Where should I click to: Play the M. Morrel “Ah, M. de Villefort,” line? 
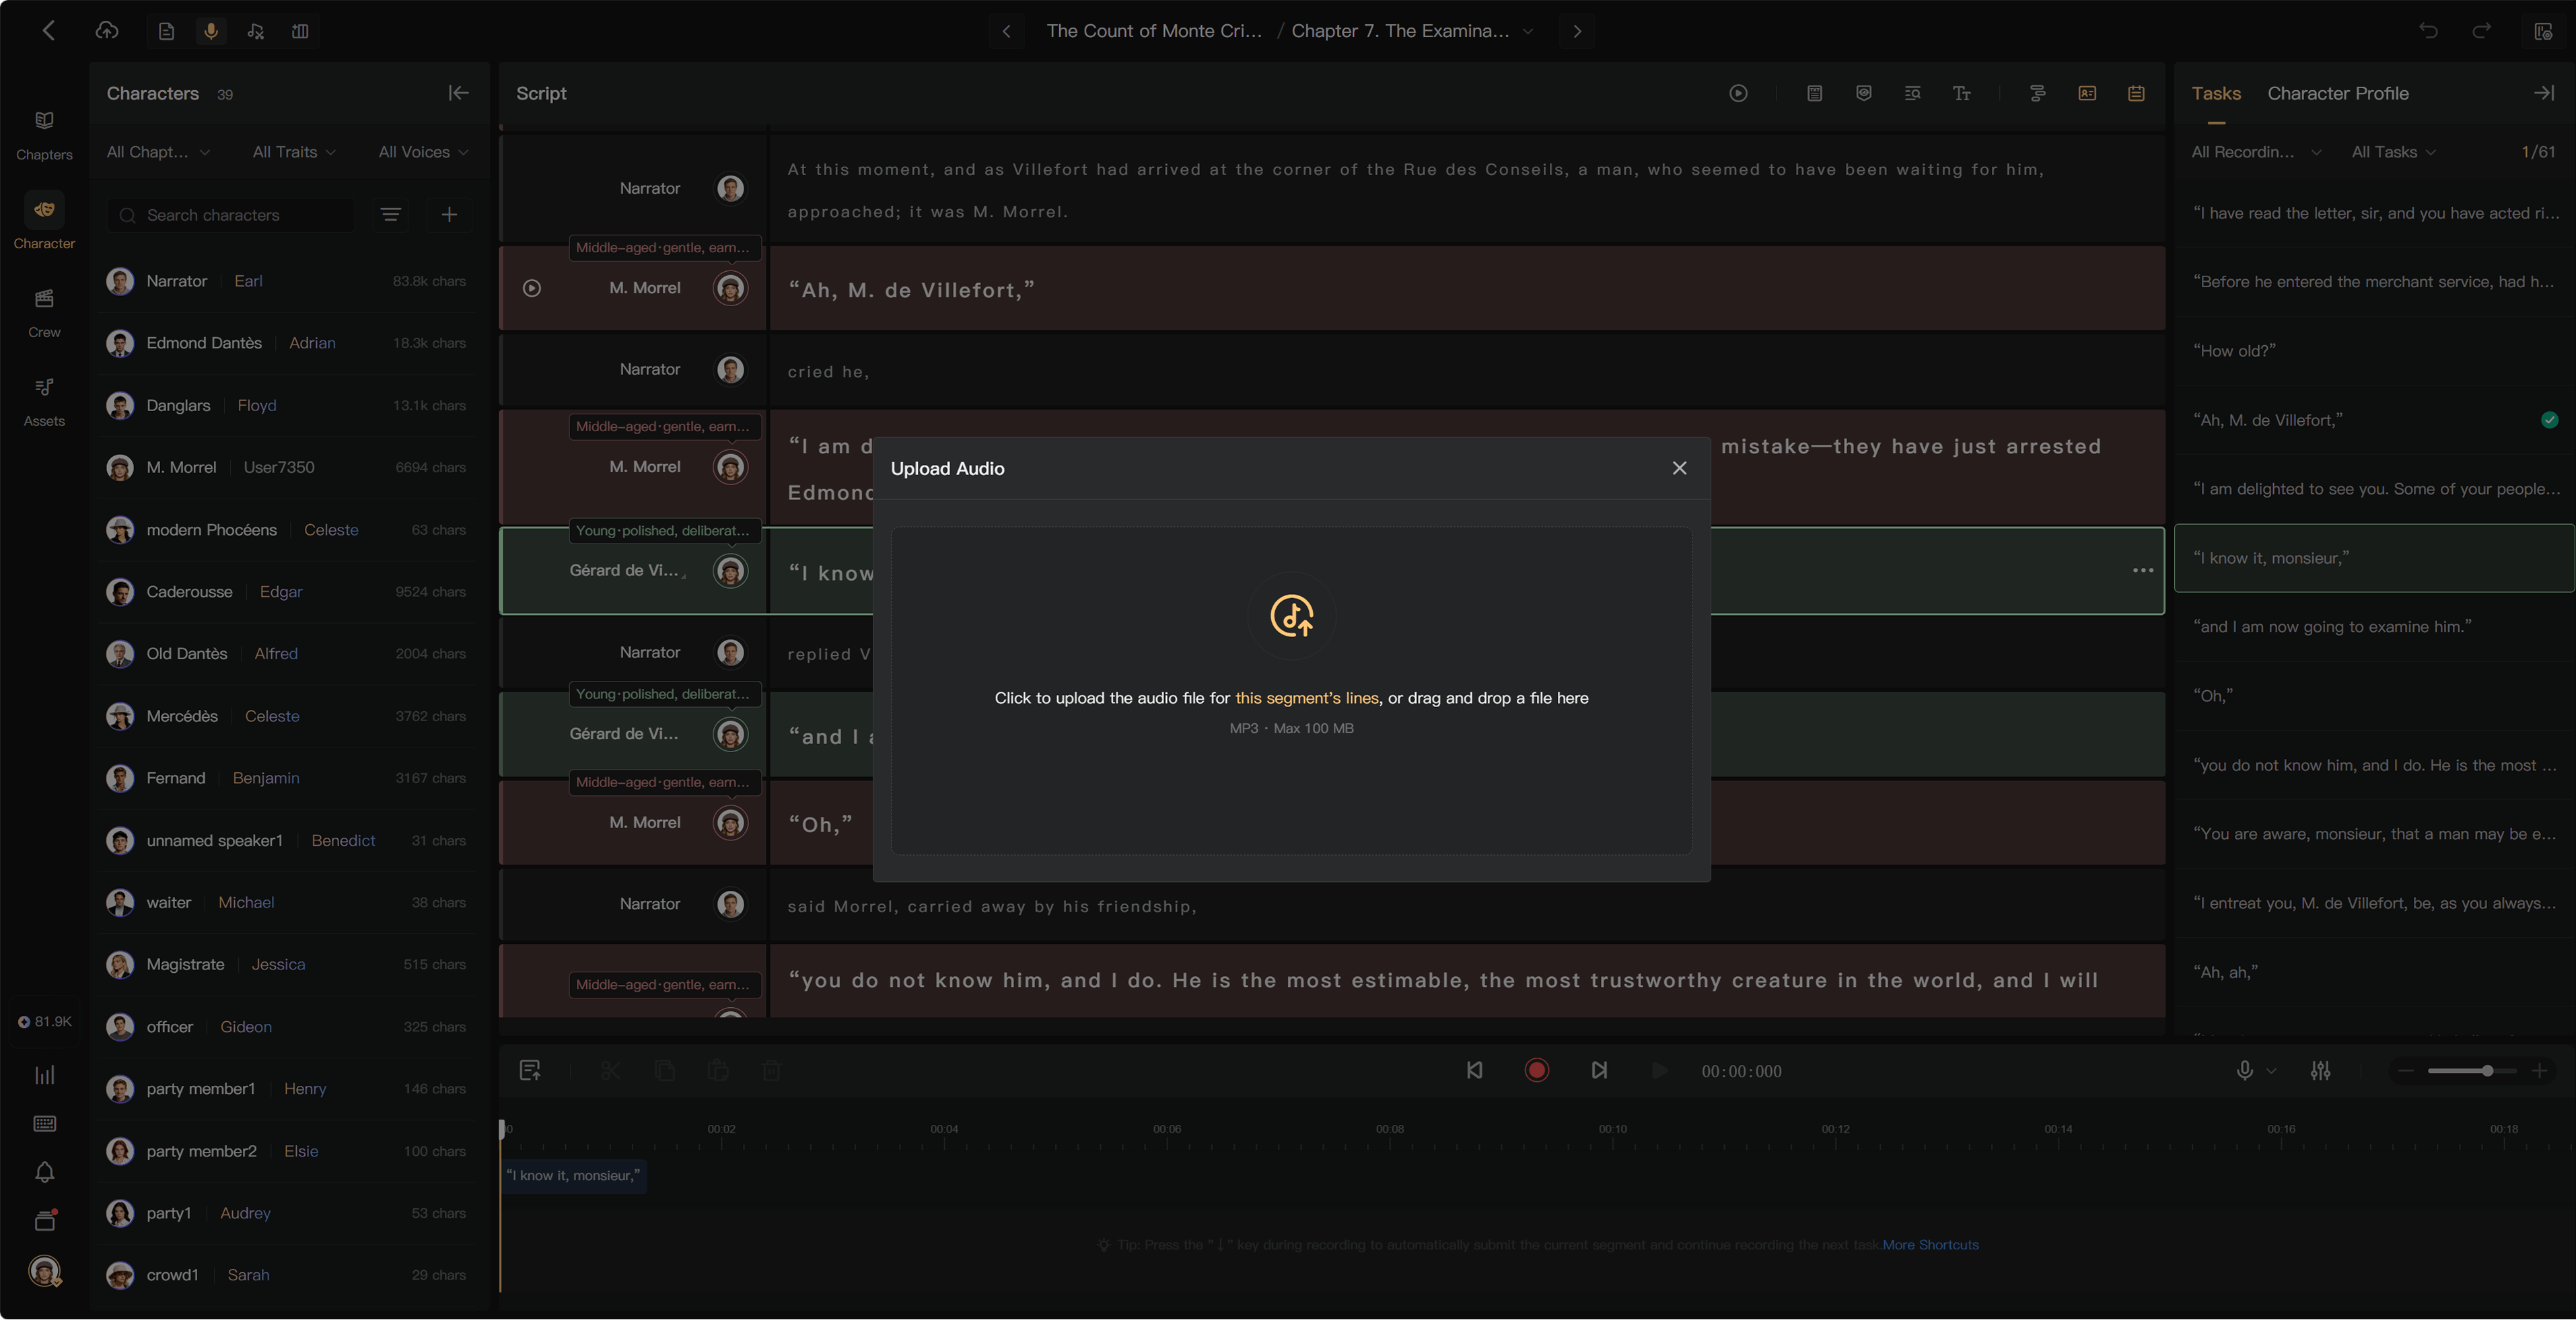tap(532, 288)
